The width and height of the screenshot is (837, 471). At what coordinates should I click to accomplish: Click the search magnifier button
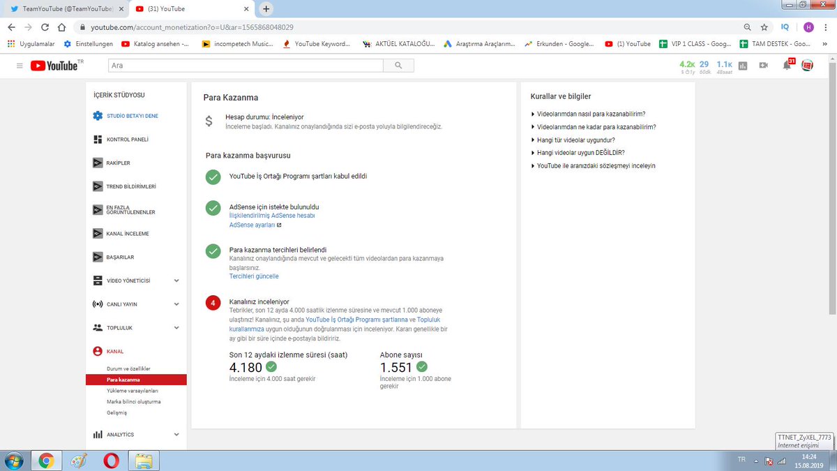(398, 66)
